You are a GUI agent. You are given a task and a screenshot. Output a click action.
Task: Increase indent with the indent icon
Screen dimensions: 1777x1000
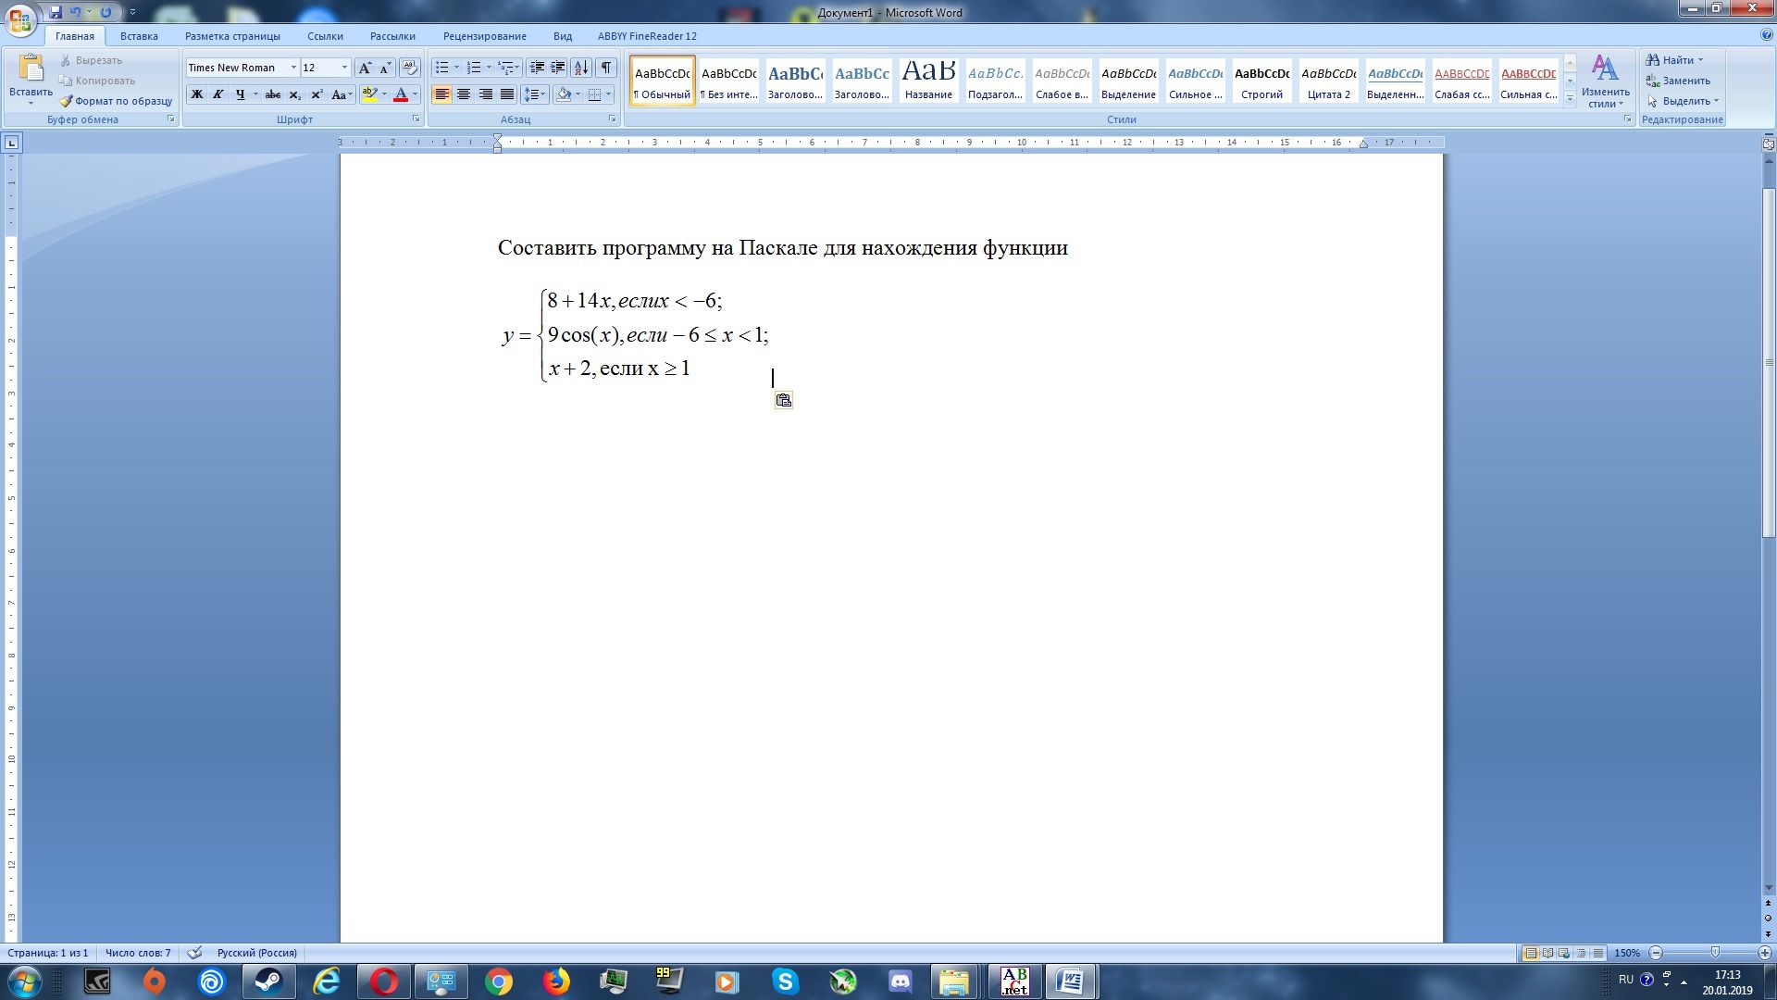tap(558, 68)
